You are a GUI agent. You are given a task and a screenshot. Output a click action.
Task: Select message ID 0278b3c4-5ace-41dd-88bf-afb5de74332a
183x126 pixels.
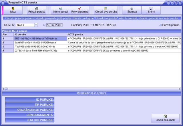point(40,51)
